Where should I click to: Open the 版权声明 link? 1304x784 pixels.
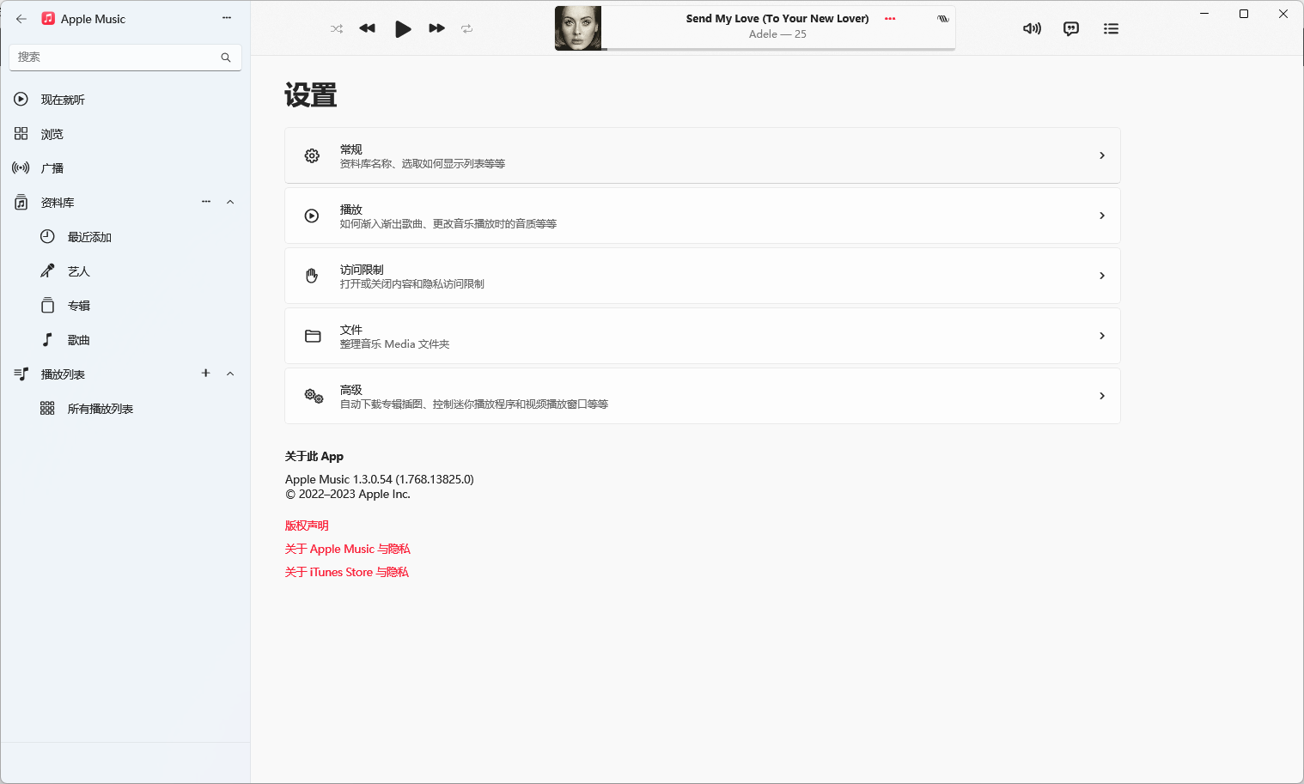(x=307, y=526)
